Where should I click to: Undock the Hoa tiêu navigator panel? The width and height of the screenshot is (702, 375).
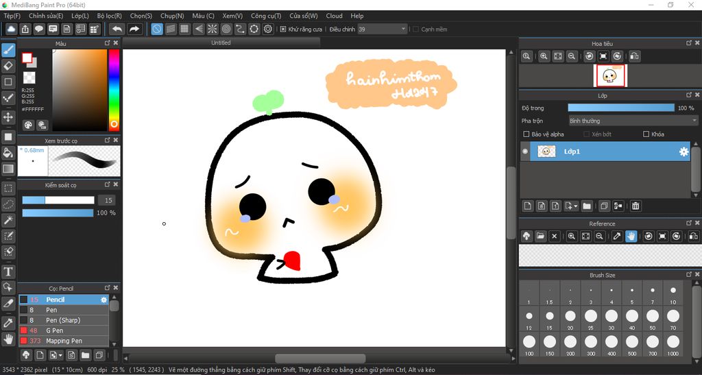[688, 43]
